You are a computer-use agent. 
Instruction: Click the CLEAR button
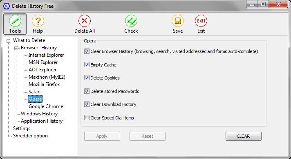pos(244,136)
